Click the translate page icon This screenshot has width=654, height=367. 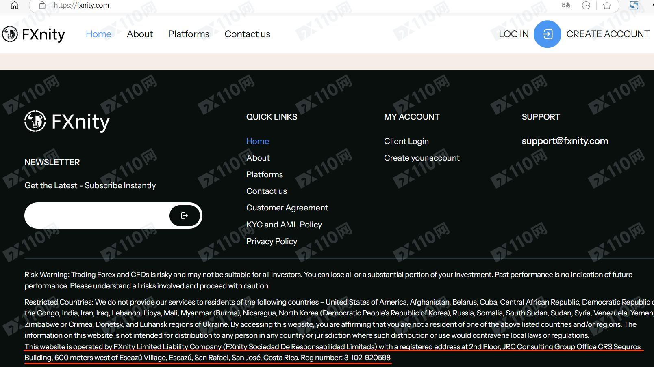566,5
